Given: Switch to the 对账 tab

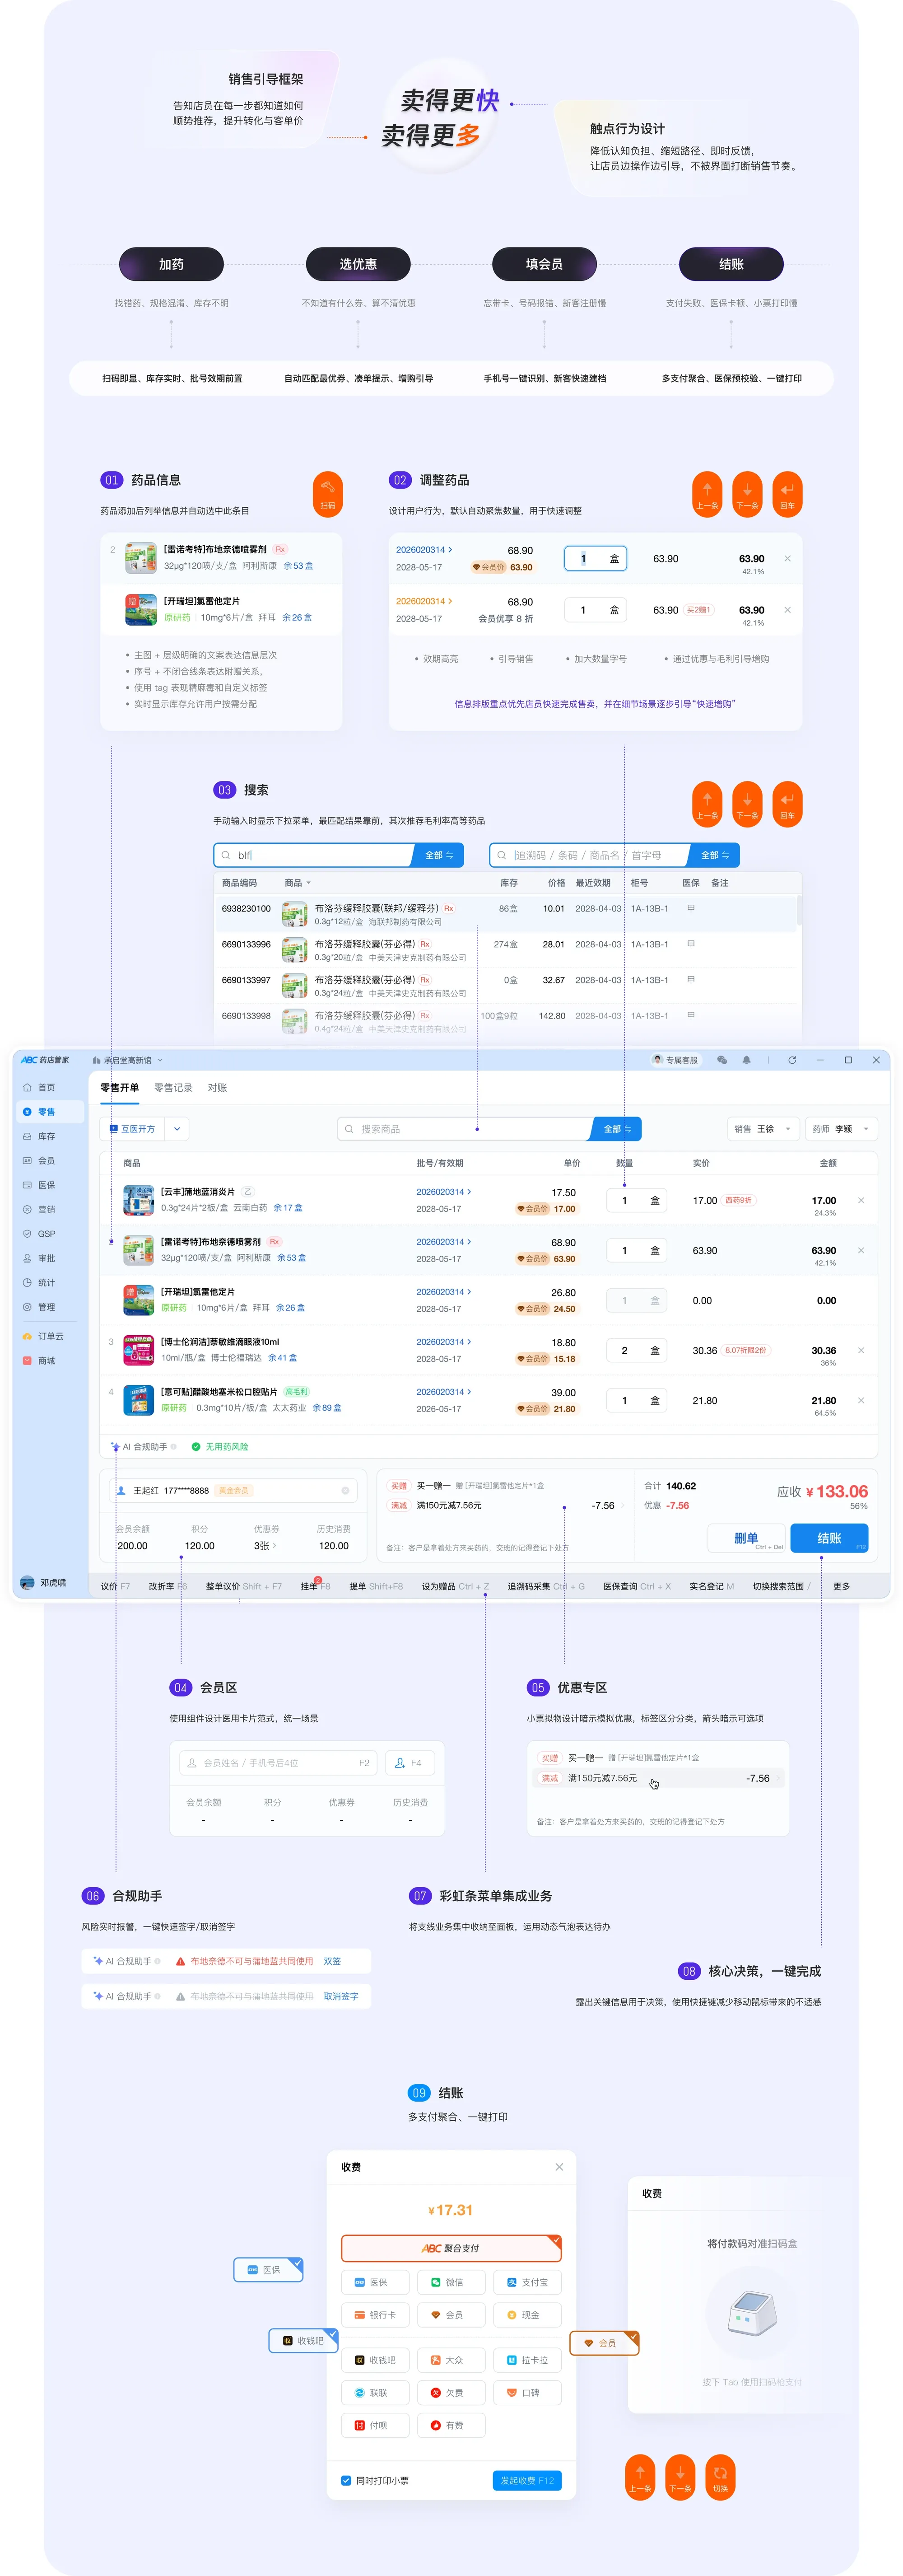Looking at the screenshot, I should click(x=217, y=1088).
